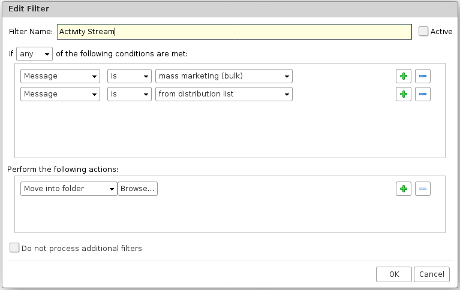Open the any/all conditions dropdown
Screen dimensions: 460x290
click(x=34, y=54)
